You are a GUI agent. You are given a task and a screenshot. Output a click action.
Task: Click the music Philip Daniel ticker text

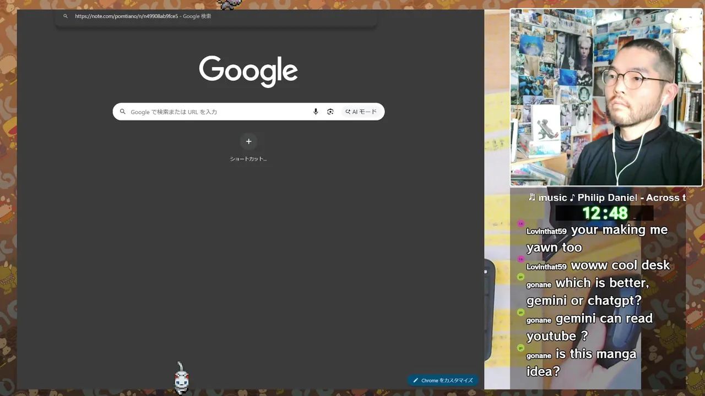(607, 197)
